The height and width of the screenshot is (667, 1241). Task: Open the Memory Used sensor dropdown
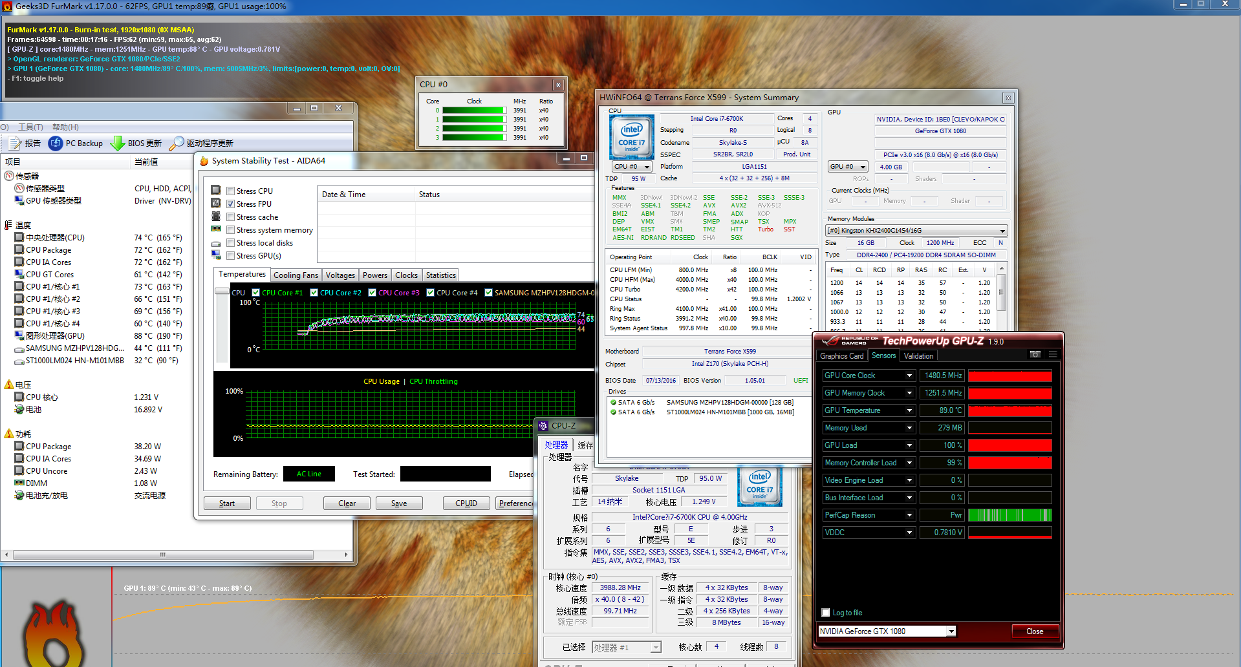[909, 428]
